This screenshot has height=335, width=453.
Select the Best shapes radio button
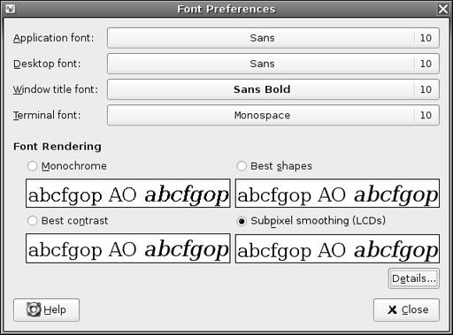pyautogui.click(x=242, y=166)
